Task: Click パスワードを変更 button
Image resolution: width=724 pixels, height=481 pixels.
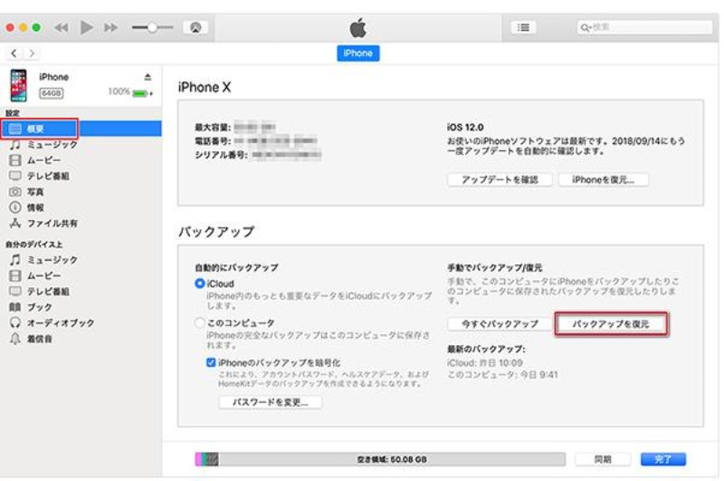Action: tap(270, 402)
